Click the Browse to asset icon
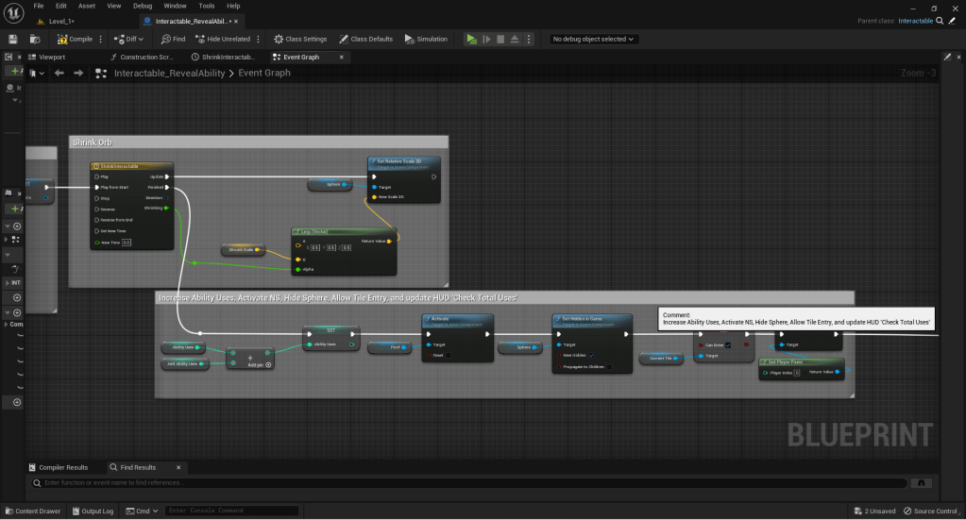Screen dimensions: 966x520 point(35,39)
